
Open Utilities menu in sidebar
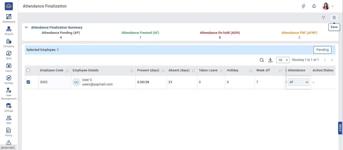point(9,107)
